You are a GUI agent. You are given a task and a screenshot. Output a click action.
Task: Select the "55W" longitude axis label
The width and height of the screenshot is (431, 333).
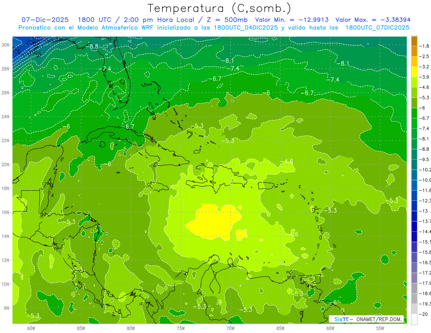coord(380,328)
